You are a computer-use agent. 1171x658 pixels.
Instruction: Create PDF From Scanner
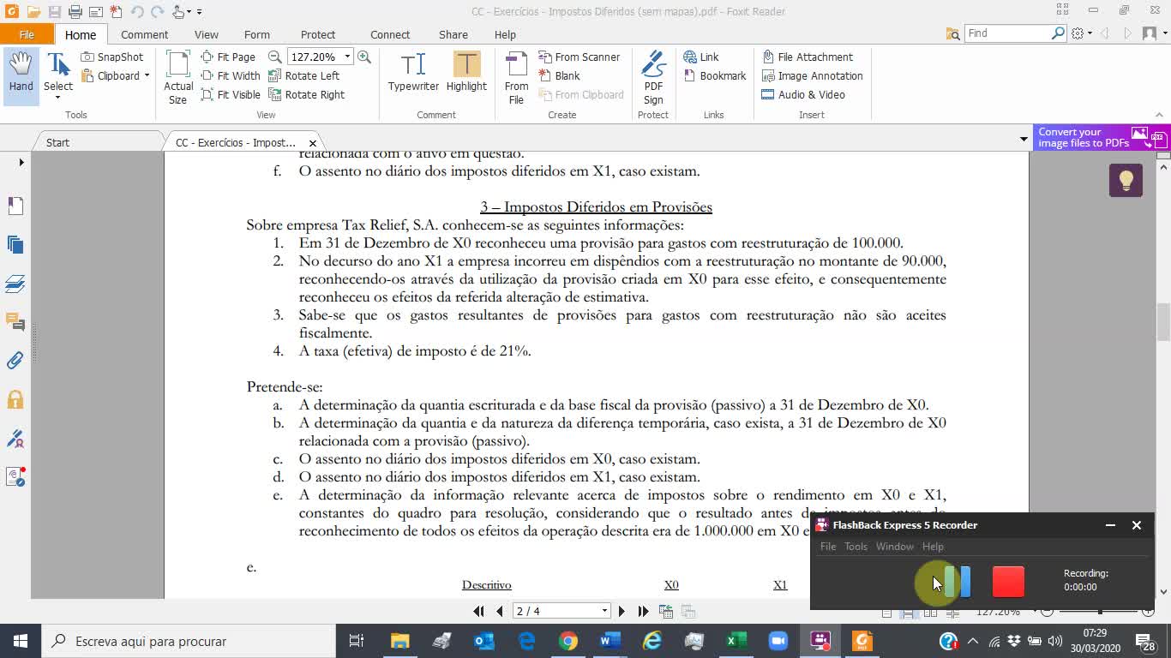pos(579,57)
